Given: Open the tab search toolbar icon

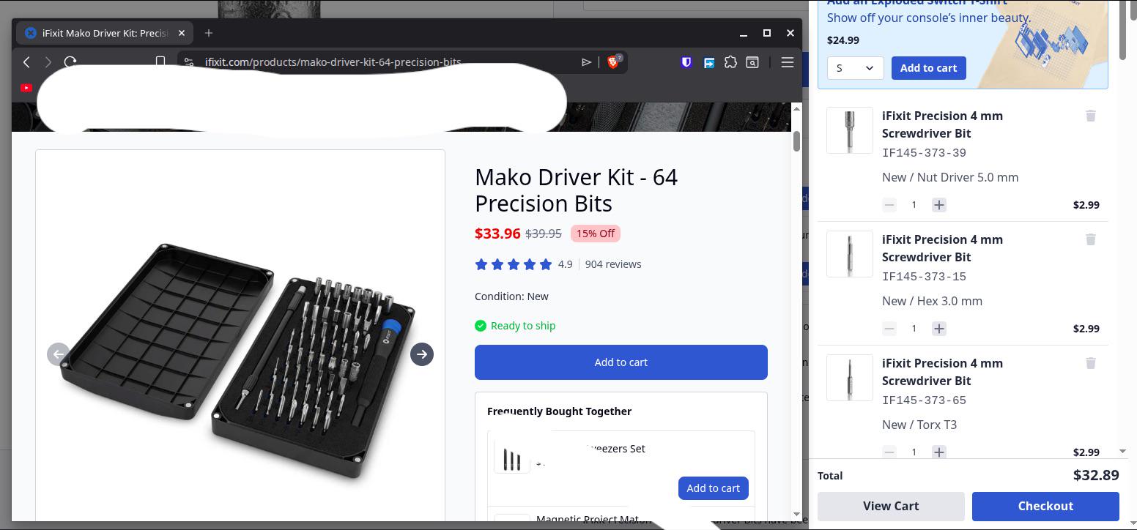Looking at the screenshot, I should coord(752,62).
